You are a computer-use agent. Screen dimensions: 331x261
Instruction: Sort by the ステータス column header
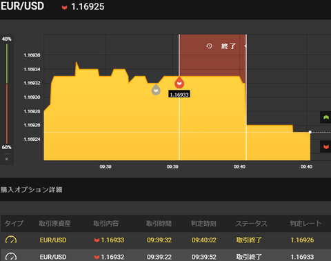[251, 223]
